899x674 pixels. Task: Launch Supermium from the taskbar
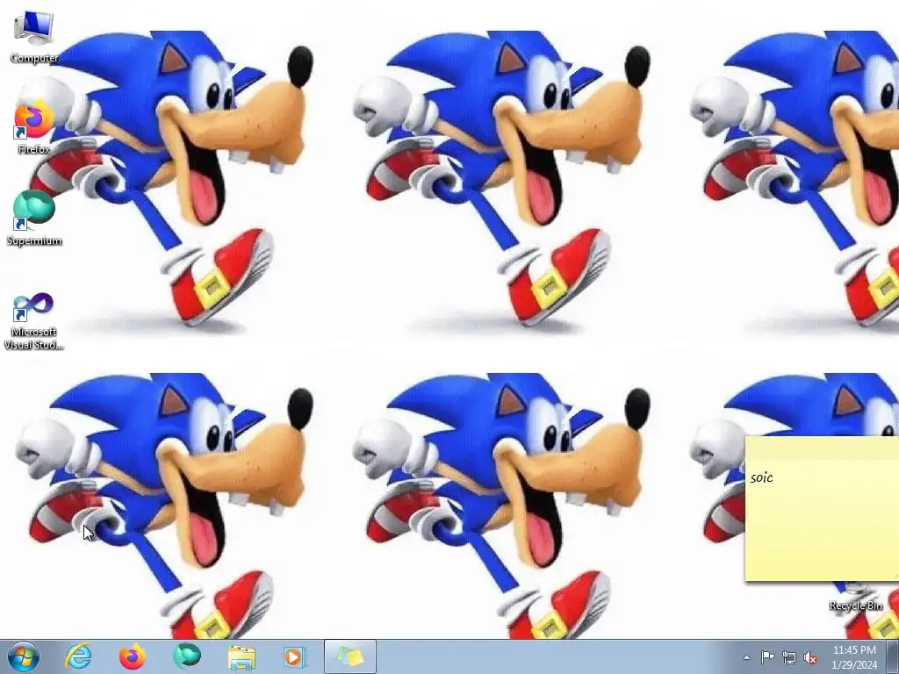(187, 656)
